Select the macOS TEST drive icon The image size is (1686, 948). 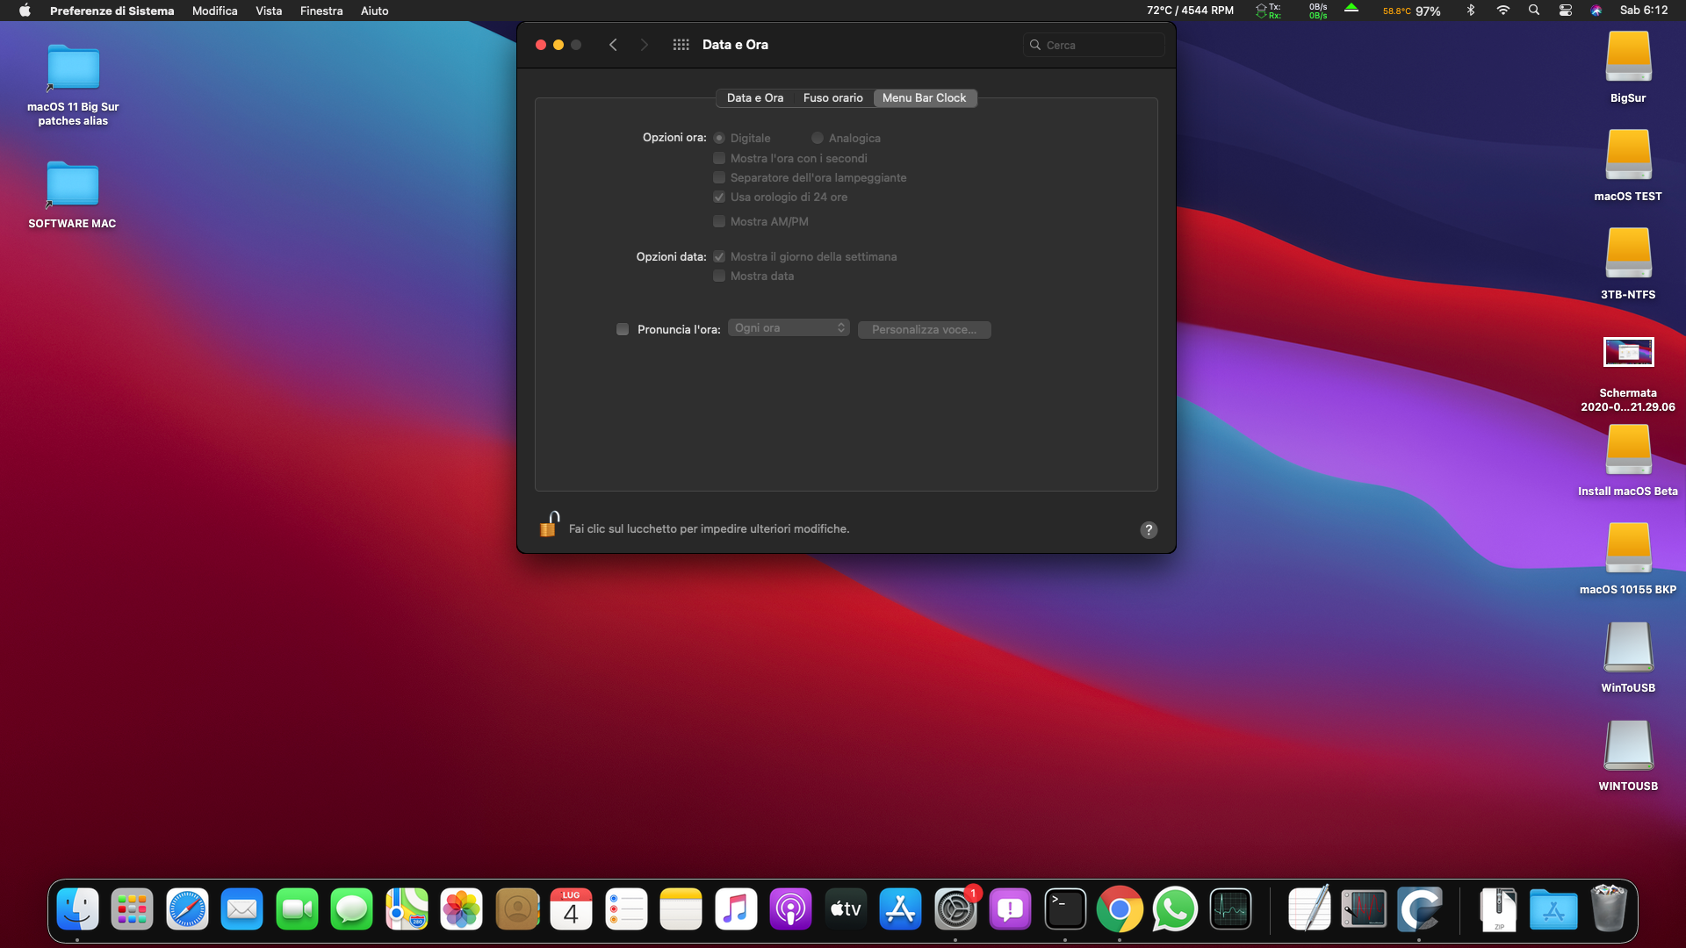[1628, 156]
